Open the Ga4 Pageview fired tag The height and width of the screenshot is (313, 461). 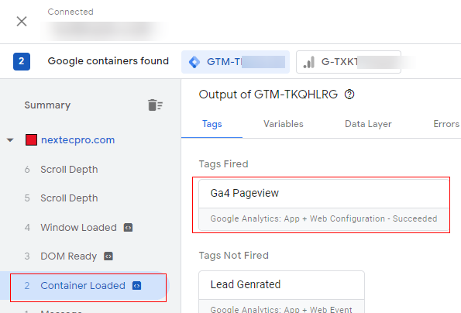tap(324, 205)
